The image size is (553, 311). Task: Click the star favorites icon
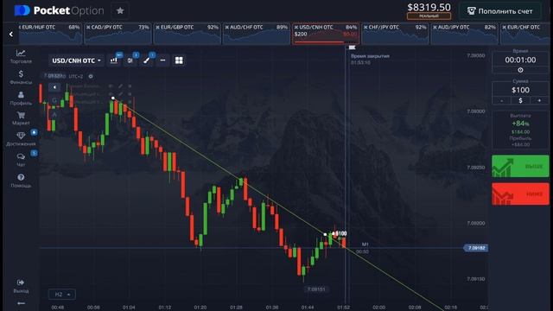point(120,11)
